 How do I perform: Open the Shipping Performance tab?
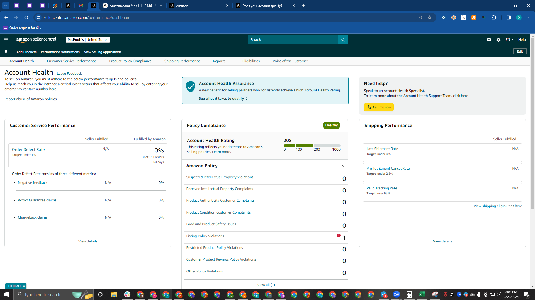pyautogui.click(x=182, y=61)
